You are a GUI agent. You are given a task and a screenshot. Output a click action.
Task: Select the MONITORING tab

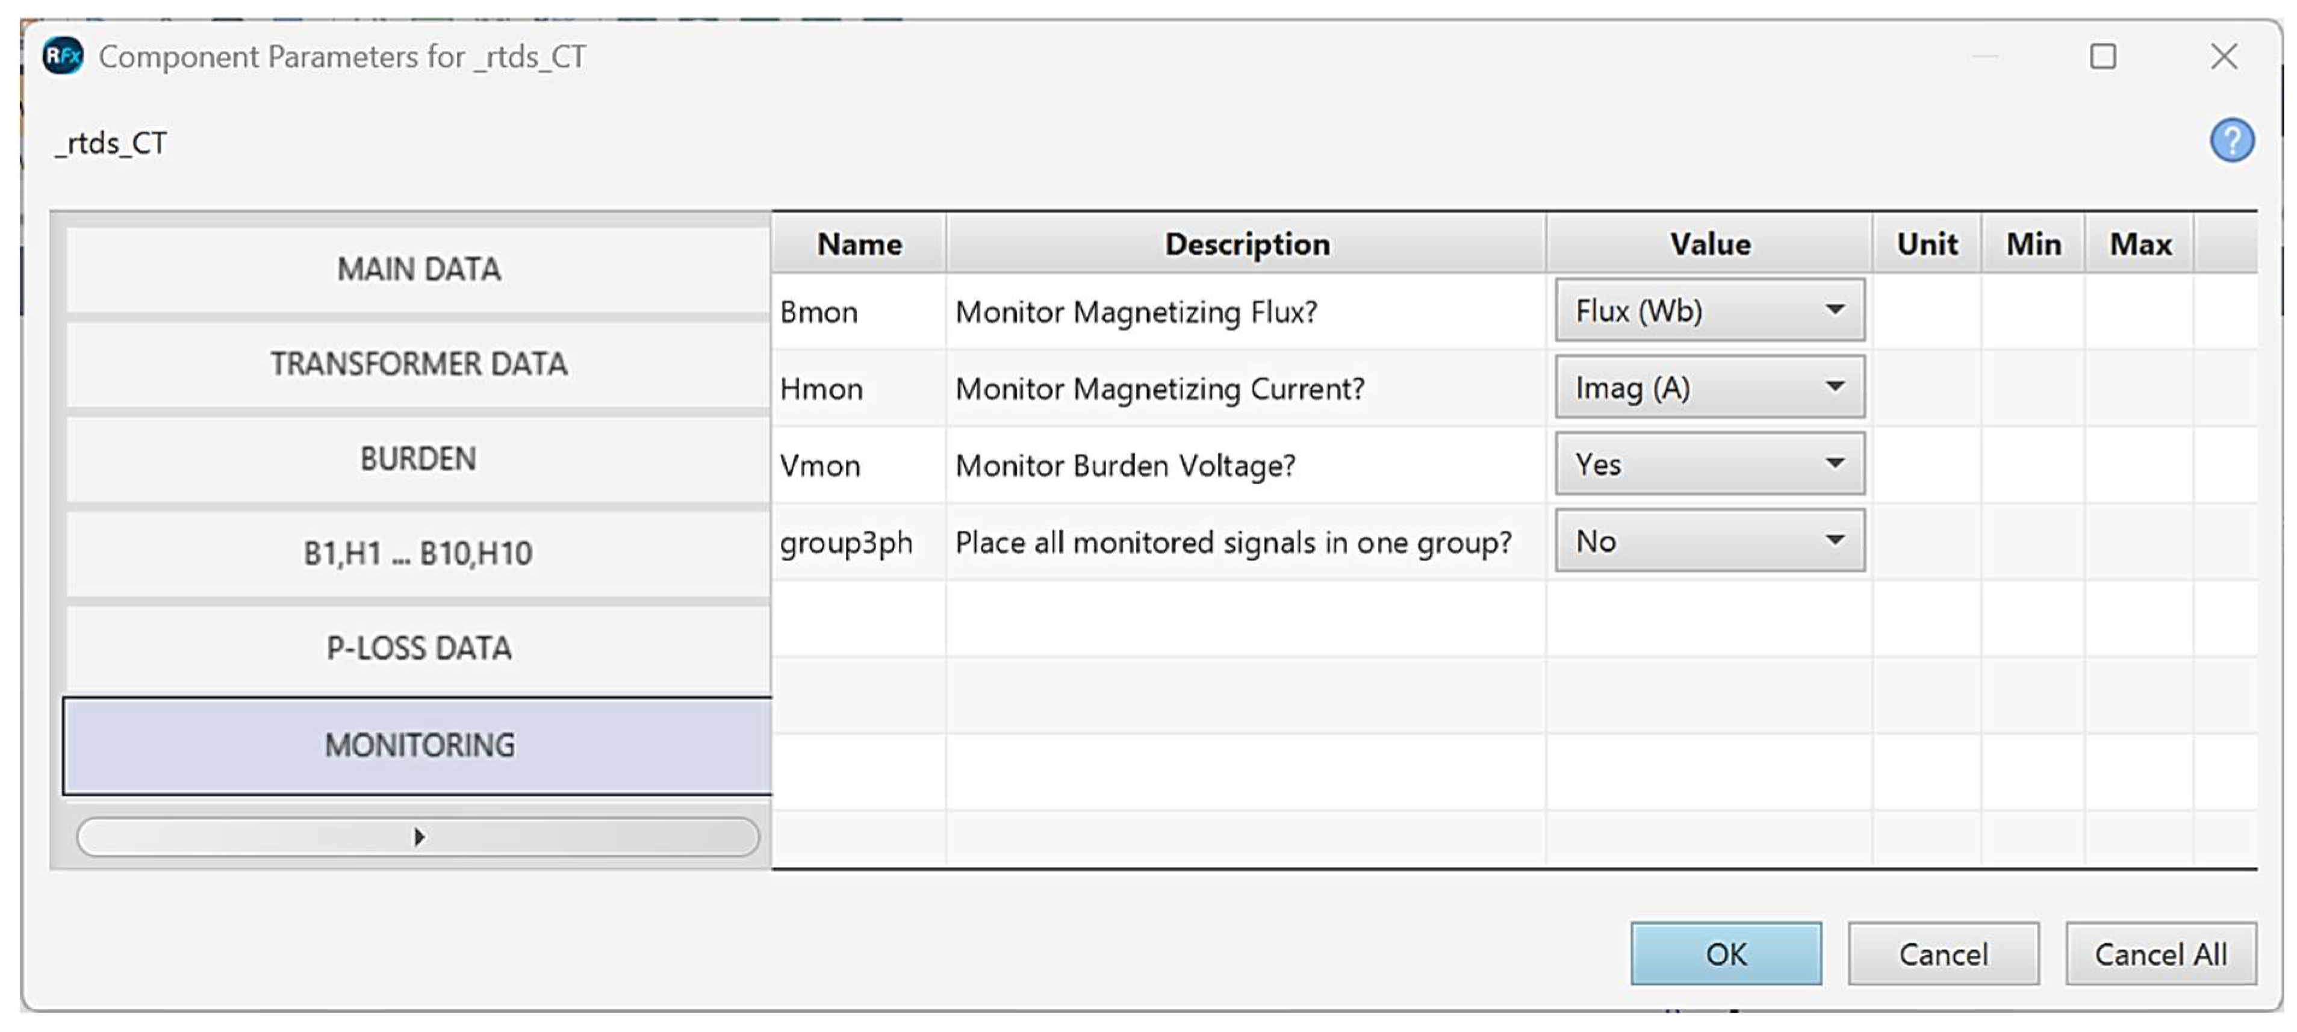[x=418, y=745]
